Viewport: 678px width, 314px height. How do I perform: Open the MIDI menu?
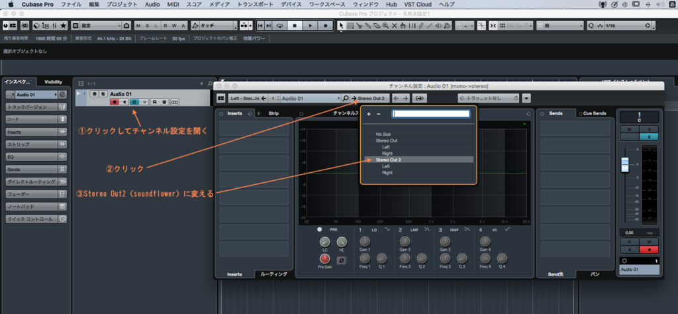(173, 5)
